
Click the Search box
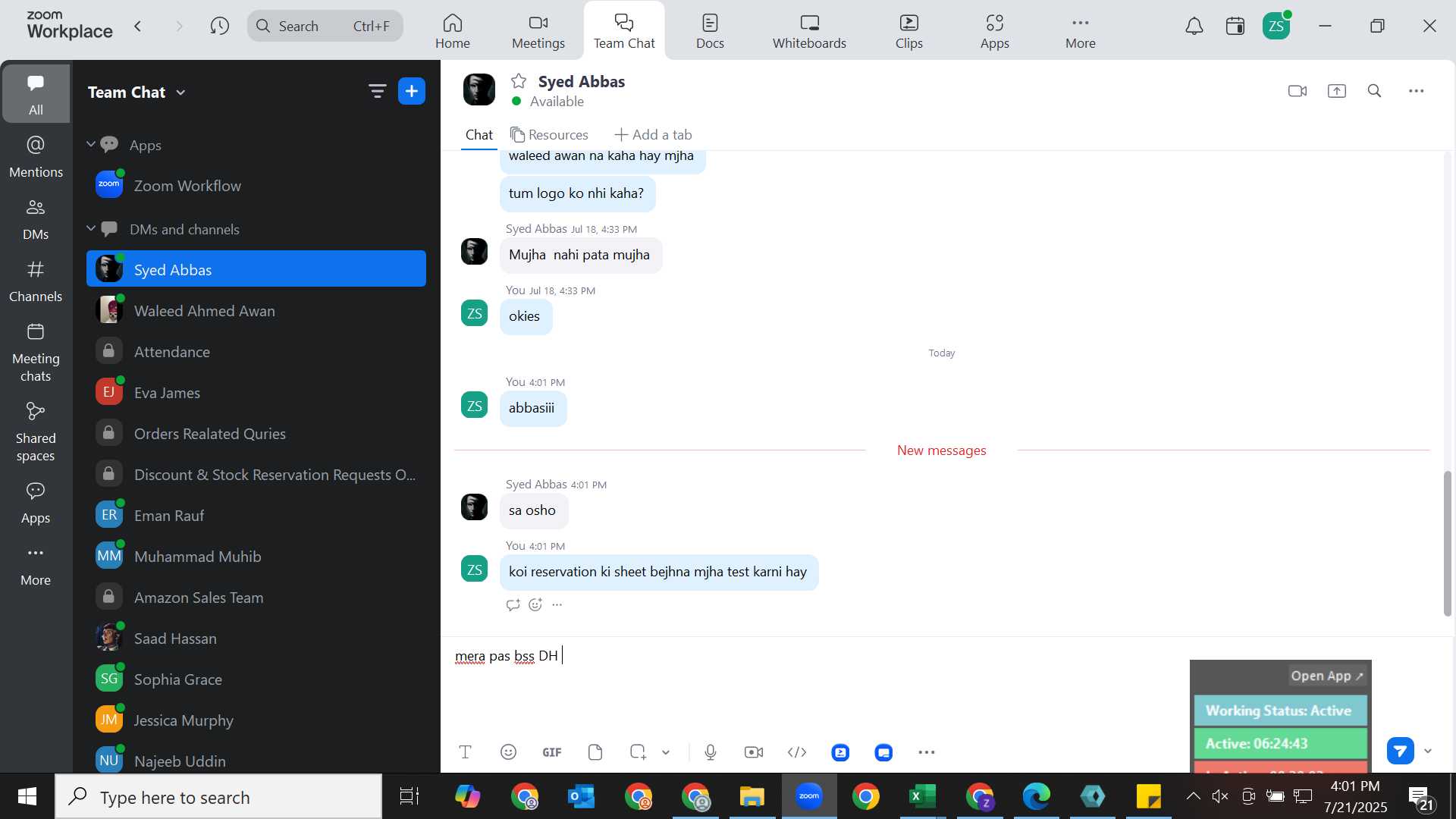(325, 27)
